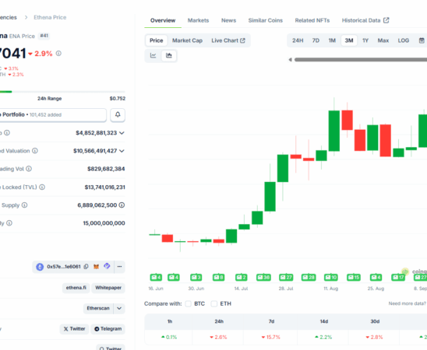Image resolution: width=427 pixels, height=350 pixels.
Task: Expand the $10,566,491,427 valuation chevron
Action: click(122, 151)
